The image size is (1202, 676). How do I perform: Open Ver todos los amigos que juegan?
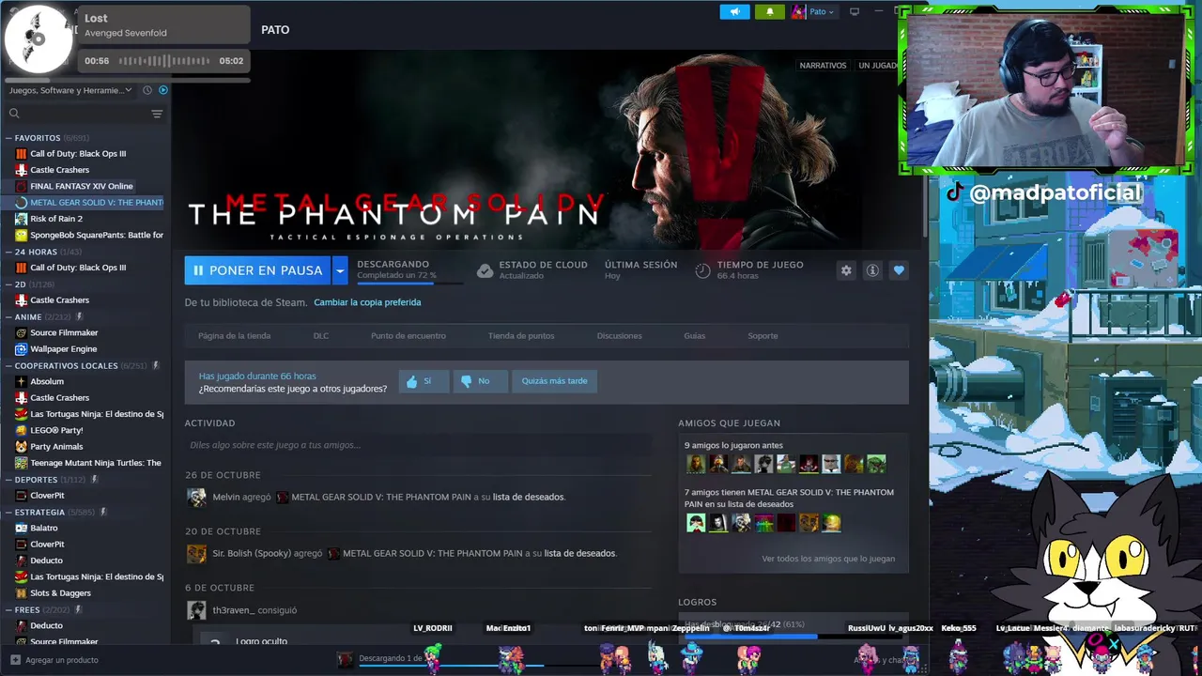[828, 559]
